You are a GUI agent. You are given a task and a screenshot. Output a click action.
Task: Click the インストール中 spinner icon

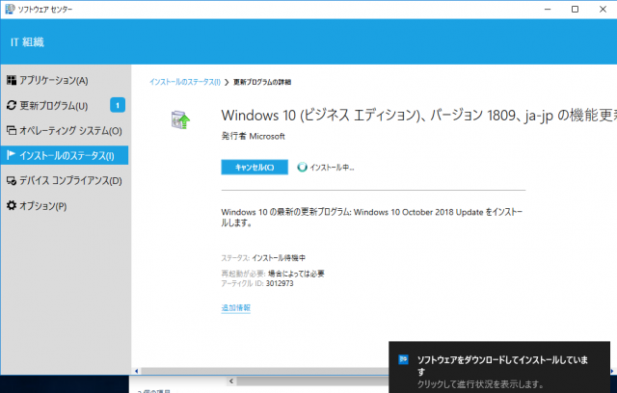[x=302, y=167]
